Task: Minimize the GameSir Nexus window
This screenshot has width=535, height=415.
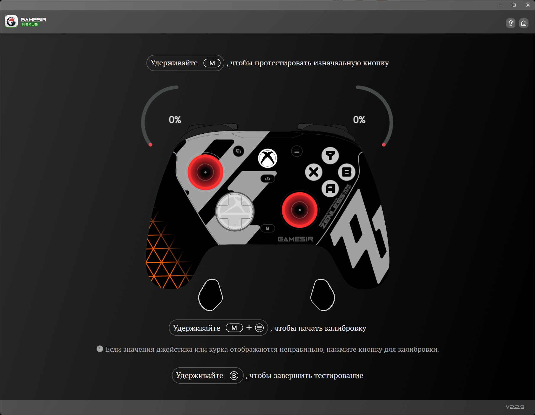Action: pos(501,5)
